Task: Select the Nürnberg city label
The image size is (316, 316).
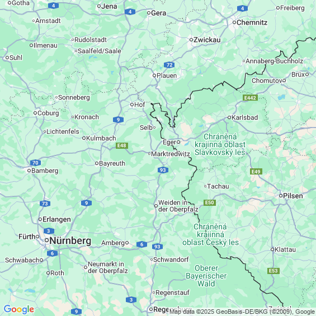Action: [70, 240]
